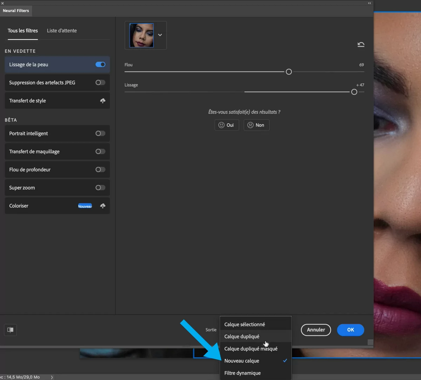Viewport: 421px width, 380px height.
Task: Turn on Transfert de maquillage toggle
Action: [x=100, y=152]
